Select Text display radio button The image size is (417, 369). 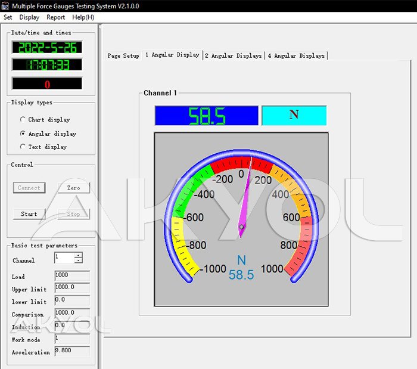pos(23,147)
